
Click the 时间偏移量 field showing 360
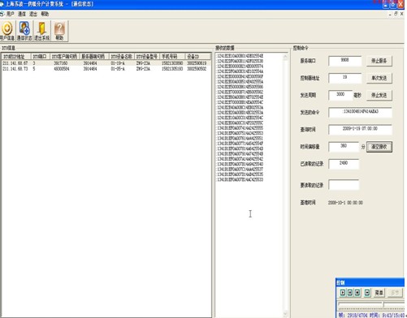(x=344, y=147)
